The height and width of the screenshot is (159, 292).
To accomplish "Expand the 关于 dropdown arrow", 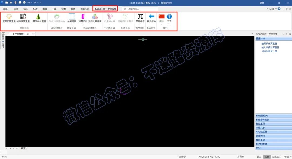I will [169, 24].
